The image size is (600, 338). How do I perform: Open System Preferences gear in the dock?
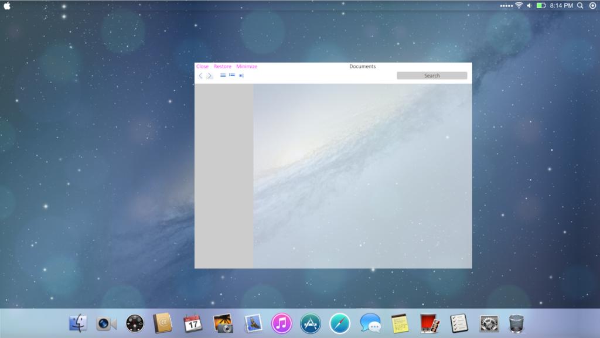(489, 323)
